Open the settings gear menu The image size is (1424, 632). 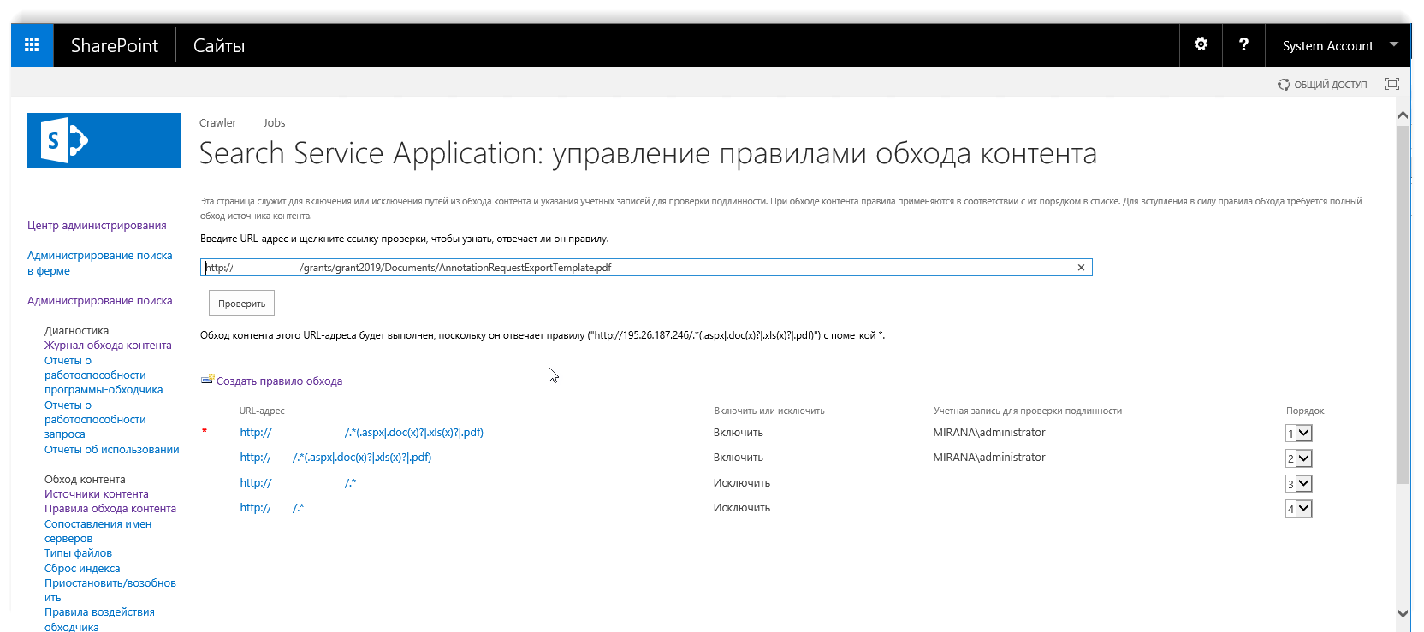pos(1201,44)
